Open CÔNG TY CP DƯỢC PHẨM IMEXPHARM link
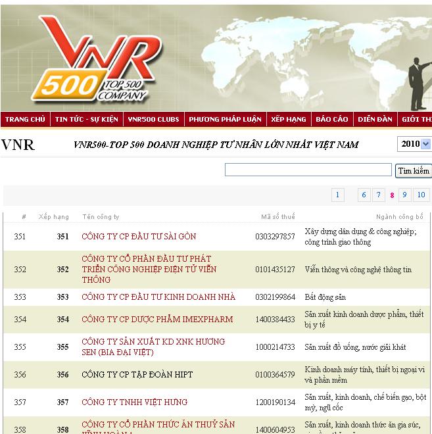 157,319
